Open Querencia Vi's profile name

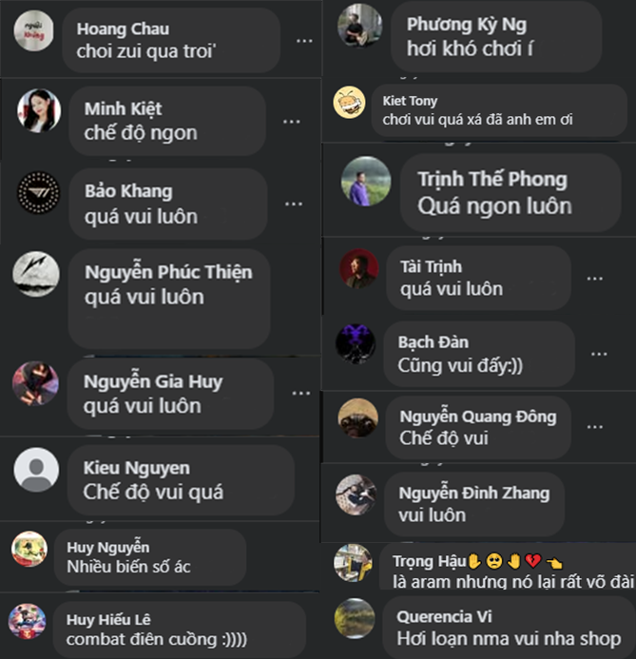click(444, 616)
